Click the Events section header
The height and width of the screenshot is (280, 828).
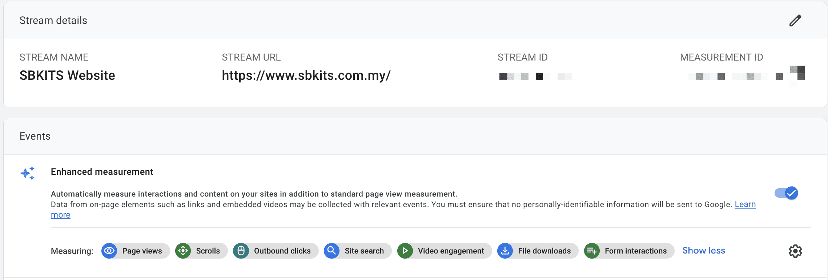click(35, 136)
